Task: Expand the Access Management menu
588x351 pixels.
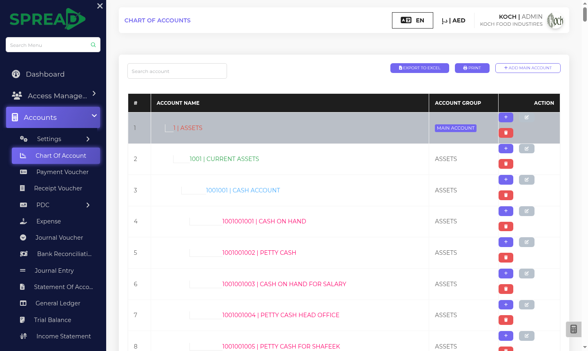Action: point(53,96)
